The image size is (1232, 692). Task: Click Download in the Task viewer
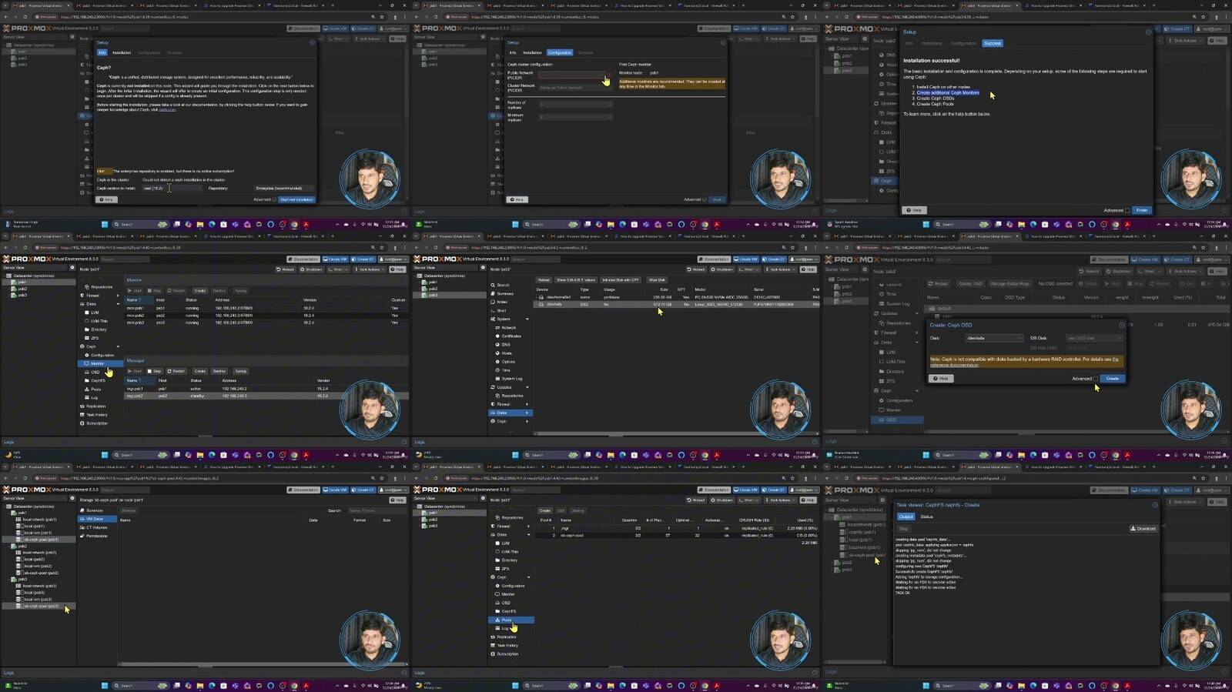coord(1143,528)
